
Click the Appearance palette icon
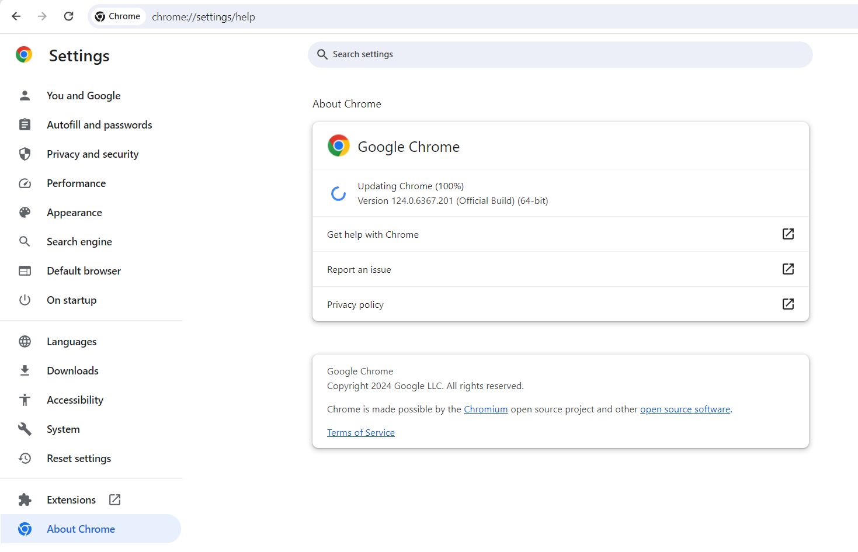click(25, 213)
